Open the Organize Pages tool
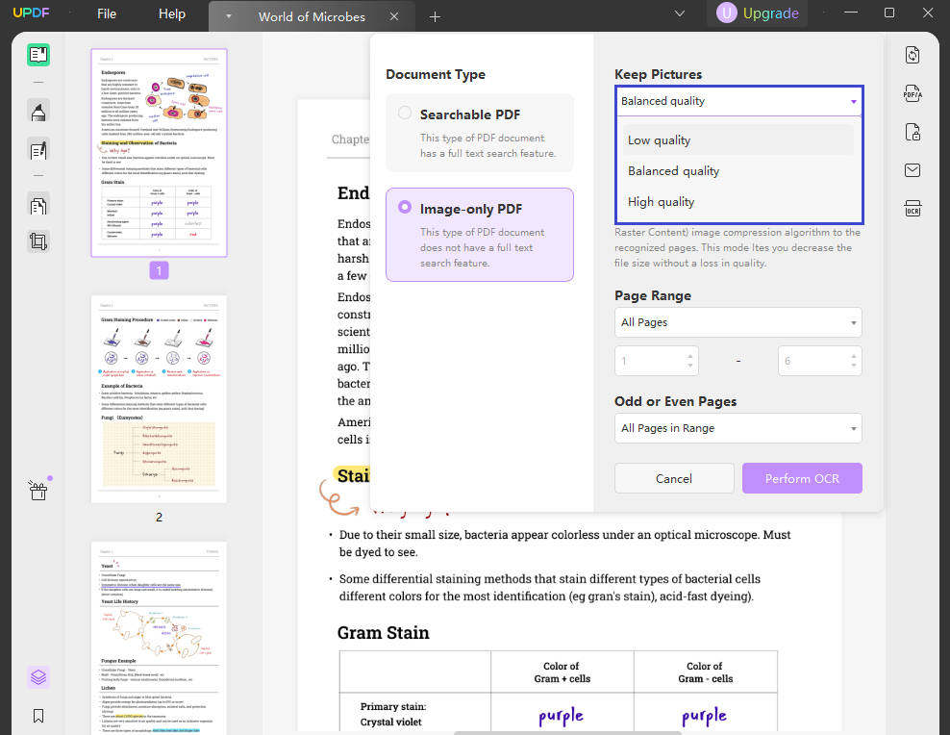Image resolution: width=950 pixels, height=735 pixels. point(38,204)
